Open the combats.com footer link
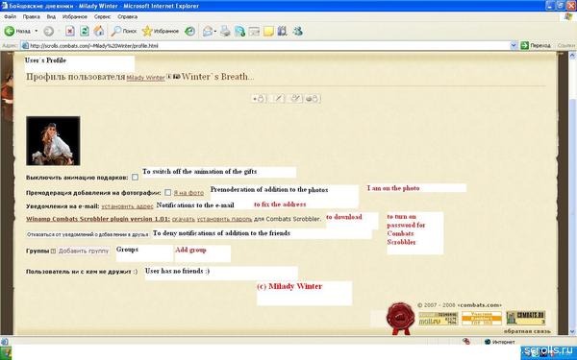This screenshot has height=360, width=577. click(x=480, y=305)
